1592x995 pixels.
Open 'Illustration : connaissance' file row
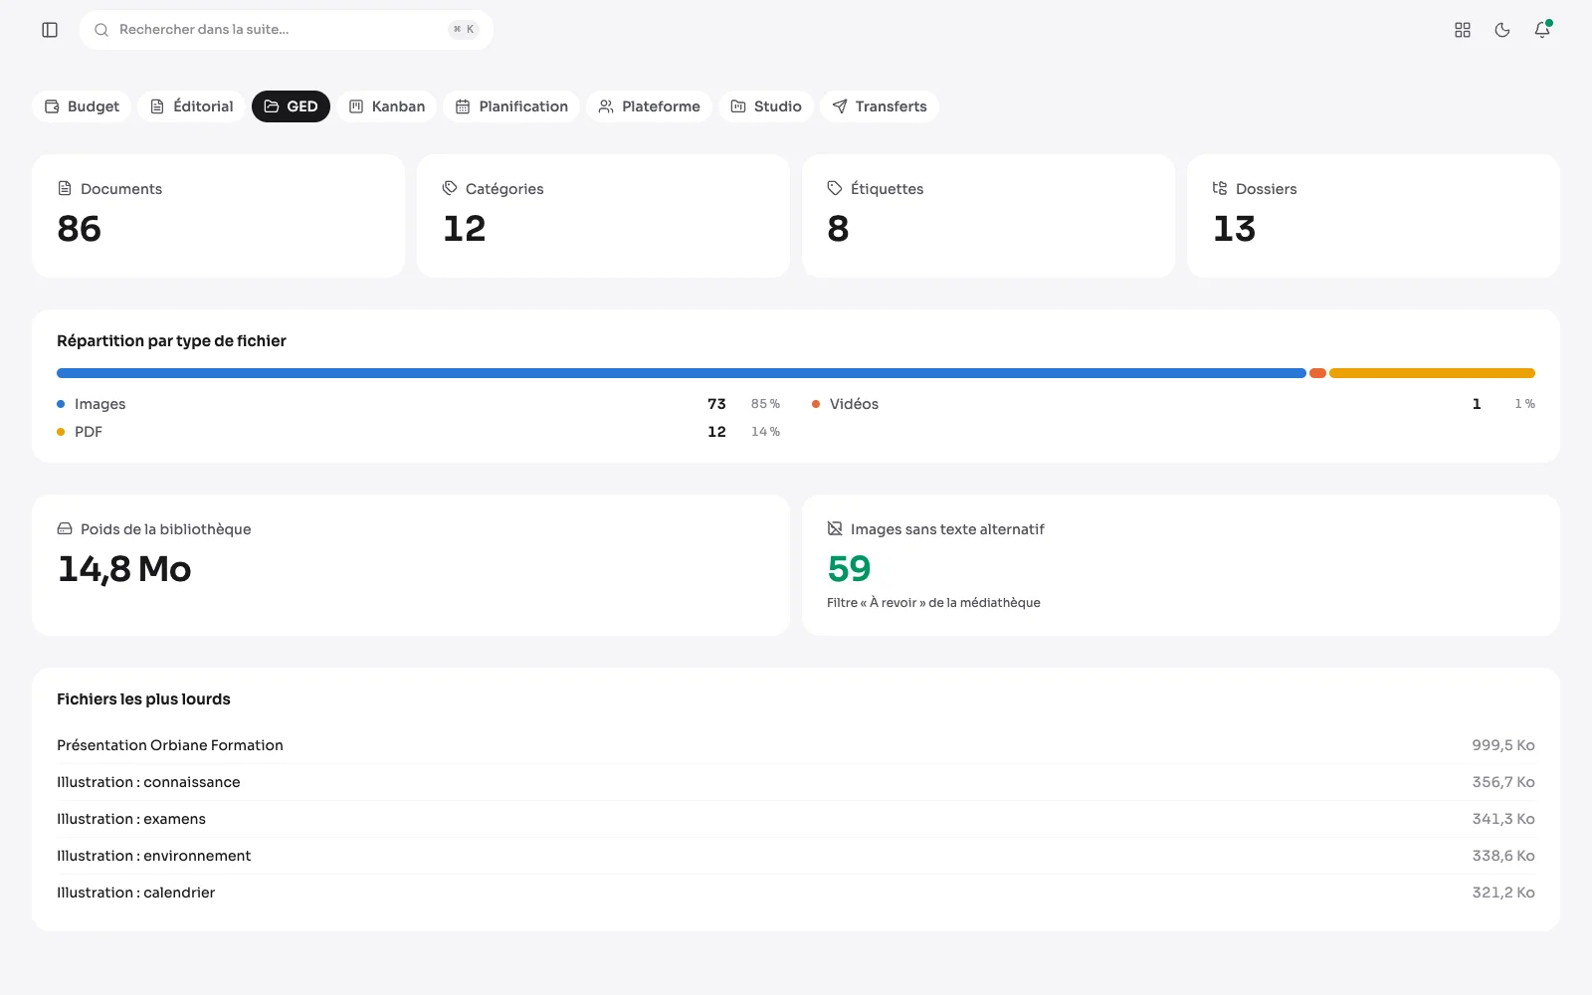[x=796, y=782]
